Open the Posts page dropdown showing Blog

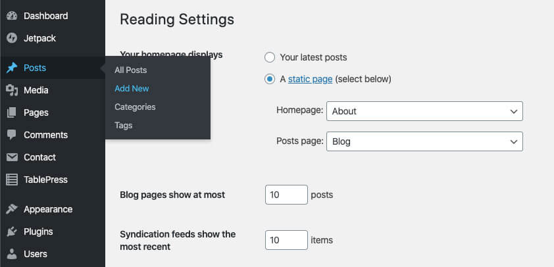coord(424,141)
